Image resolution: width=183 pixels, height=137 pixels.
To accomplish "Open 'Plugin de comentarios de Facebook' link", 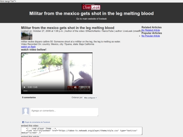I will point(37,122).
